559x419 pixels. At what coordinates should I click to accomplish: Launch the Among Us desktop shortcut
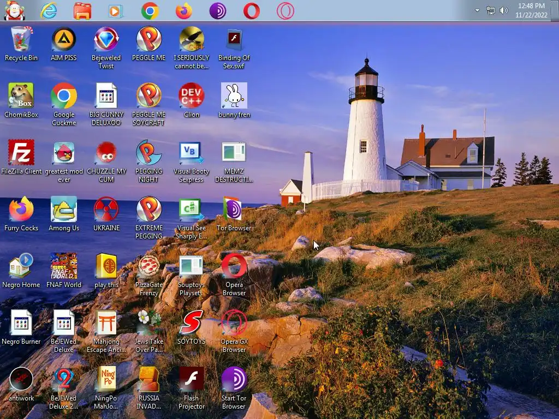click(64, 214)
